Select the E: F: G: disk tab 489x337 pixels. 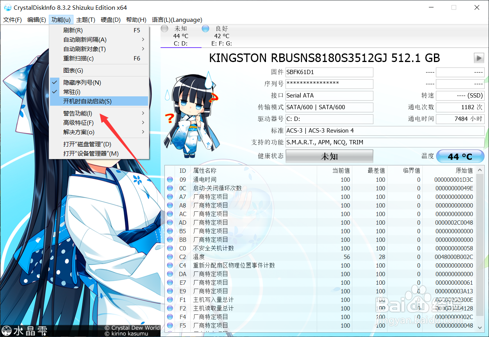pyautogui.click(x=221, y=36)
